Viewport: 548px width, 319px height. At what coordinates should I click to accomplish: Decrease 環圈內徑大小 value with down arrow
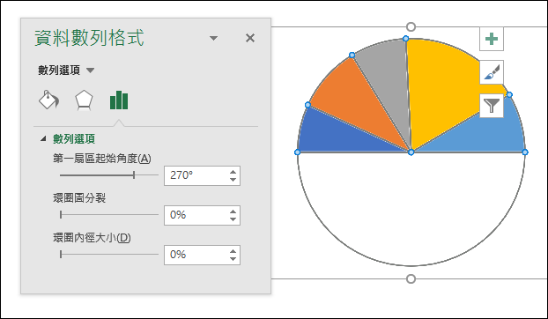[233, 259]
